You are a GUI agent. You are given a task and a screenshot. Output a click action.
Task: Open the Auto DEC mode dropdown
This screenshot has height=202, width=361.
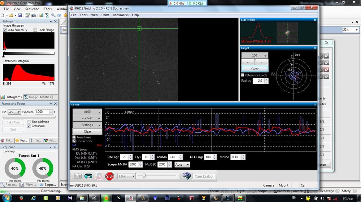pos(182,165)
